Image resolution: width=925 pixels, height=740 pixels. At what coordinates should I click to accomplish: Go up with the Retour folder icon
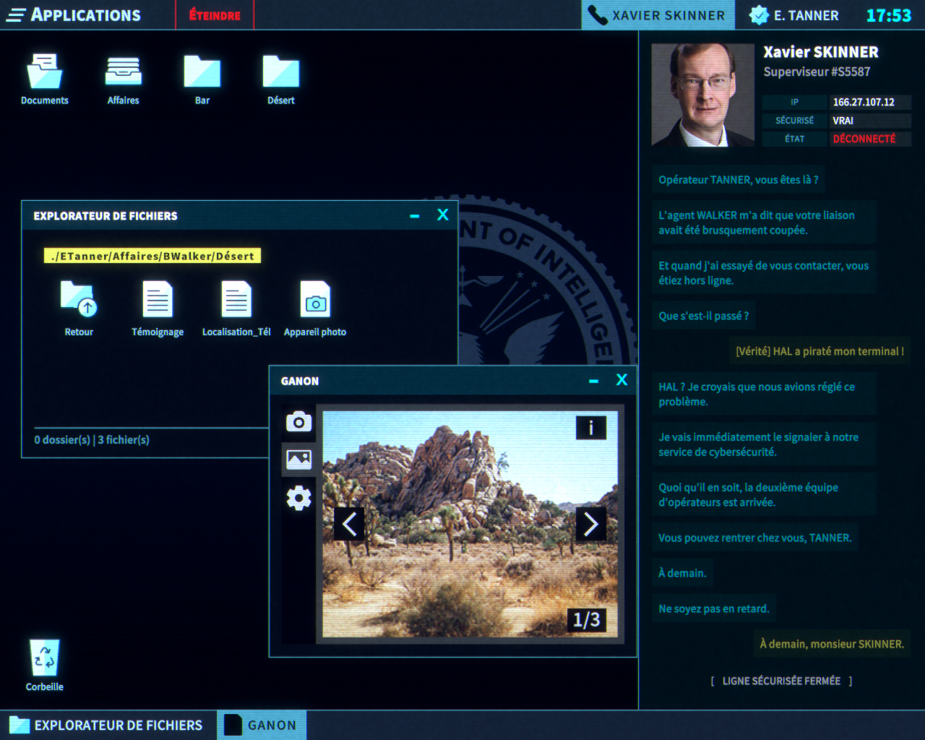tap(79, 300)
